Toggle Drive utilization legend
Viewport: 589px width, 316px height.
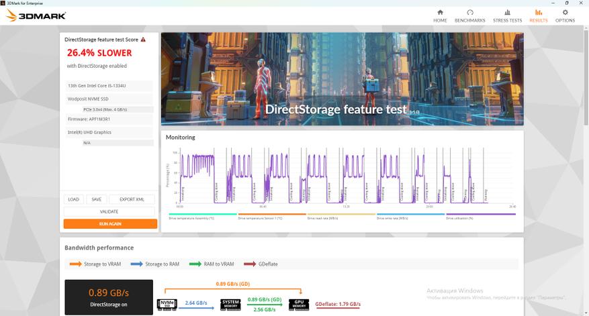coord(480,216)
